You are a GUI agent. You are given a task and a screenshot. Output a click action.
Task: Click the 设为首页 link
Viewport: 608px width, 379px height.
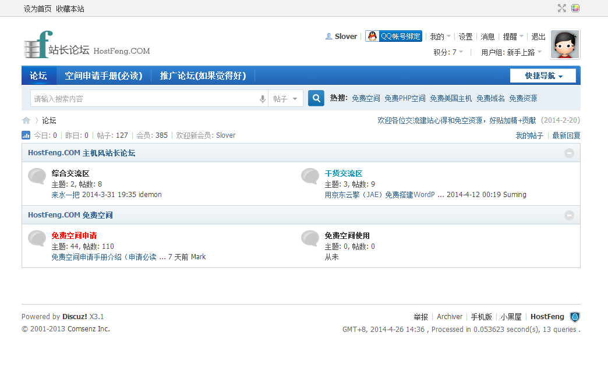[x=38, y=9]
